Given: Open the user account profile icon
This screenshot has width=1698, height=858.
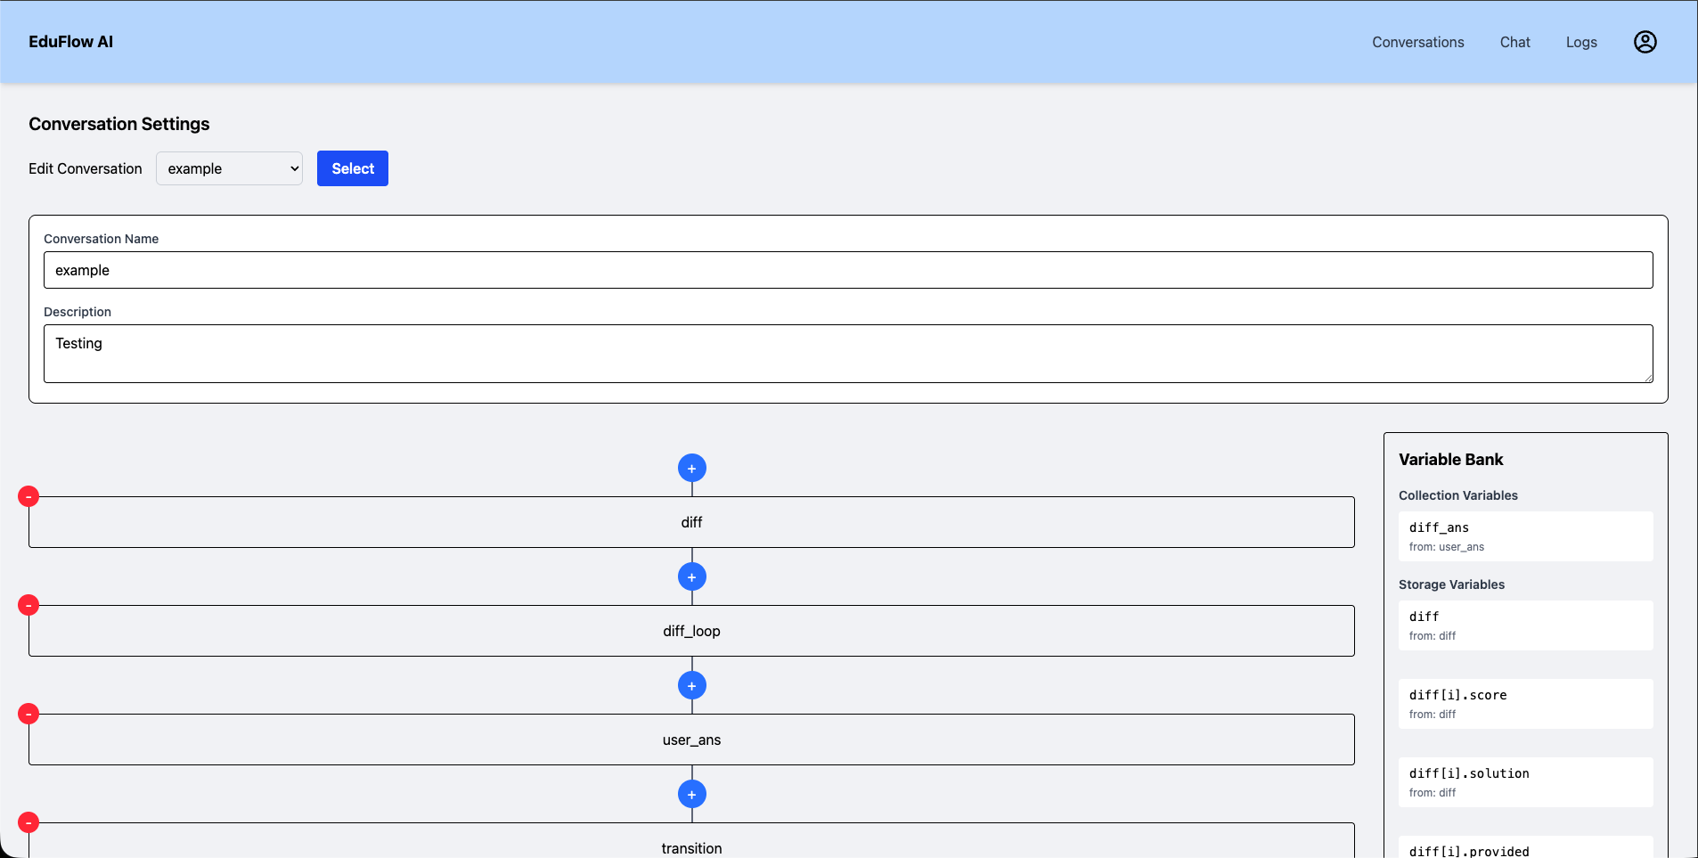Looking at the screenshot, I should tap(1645, 42).
